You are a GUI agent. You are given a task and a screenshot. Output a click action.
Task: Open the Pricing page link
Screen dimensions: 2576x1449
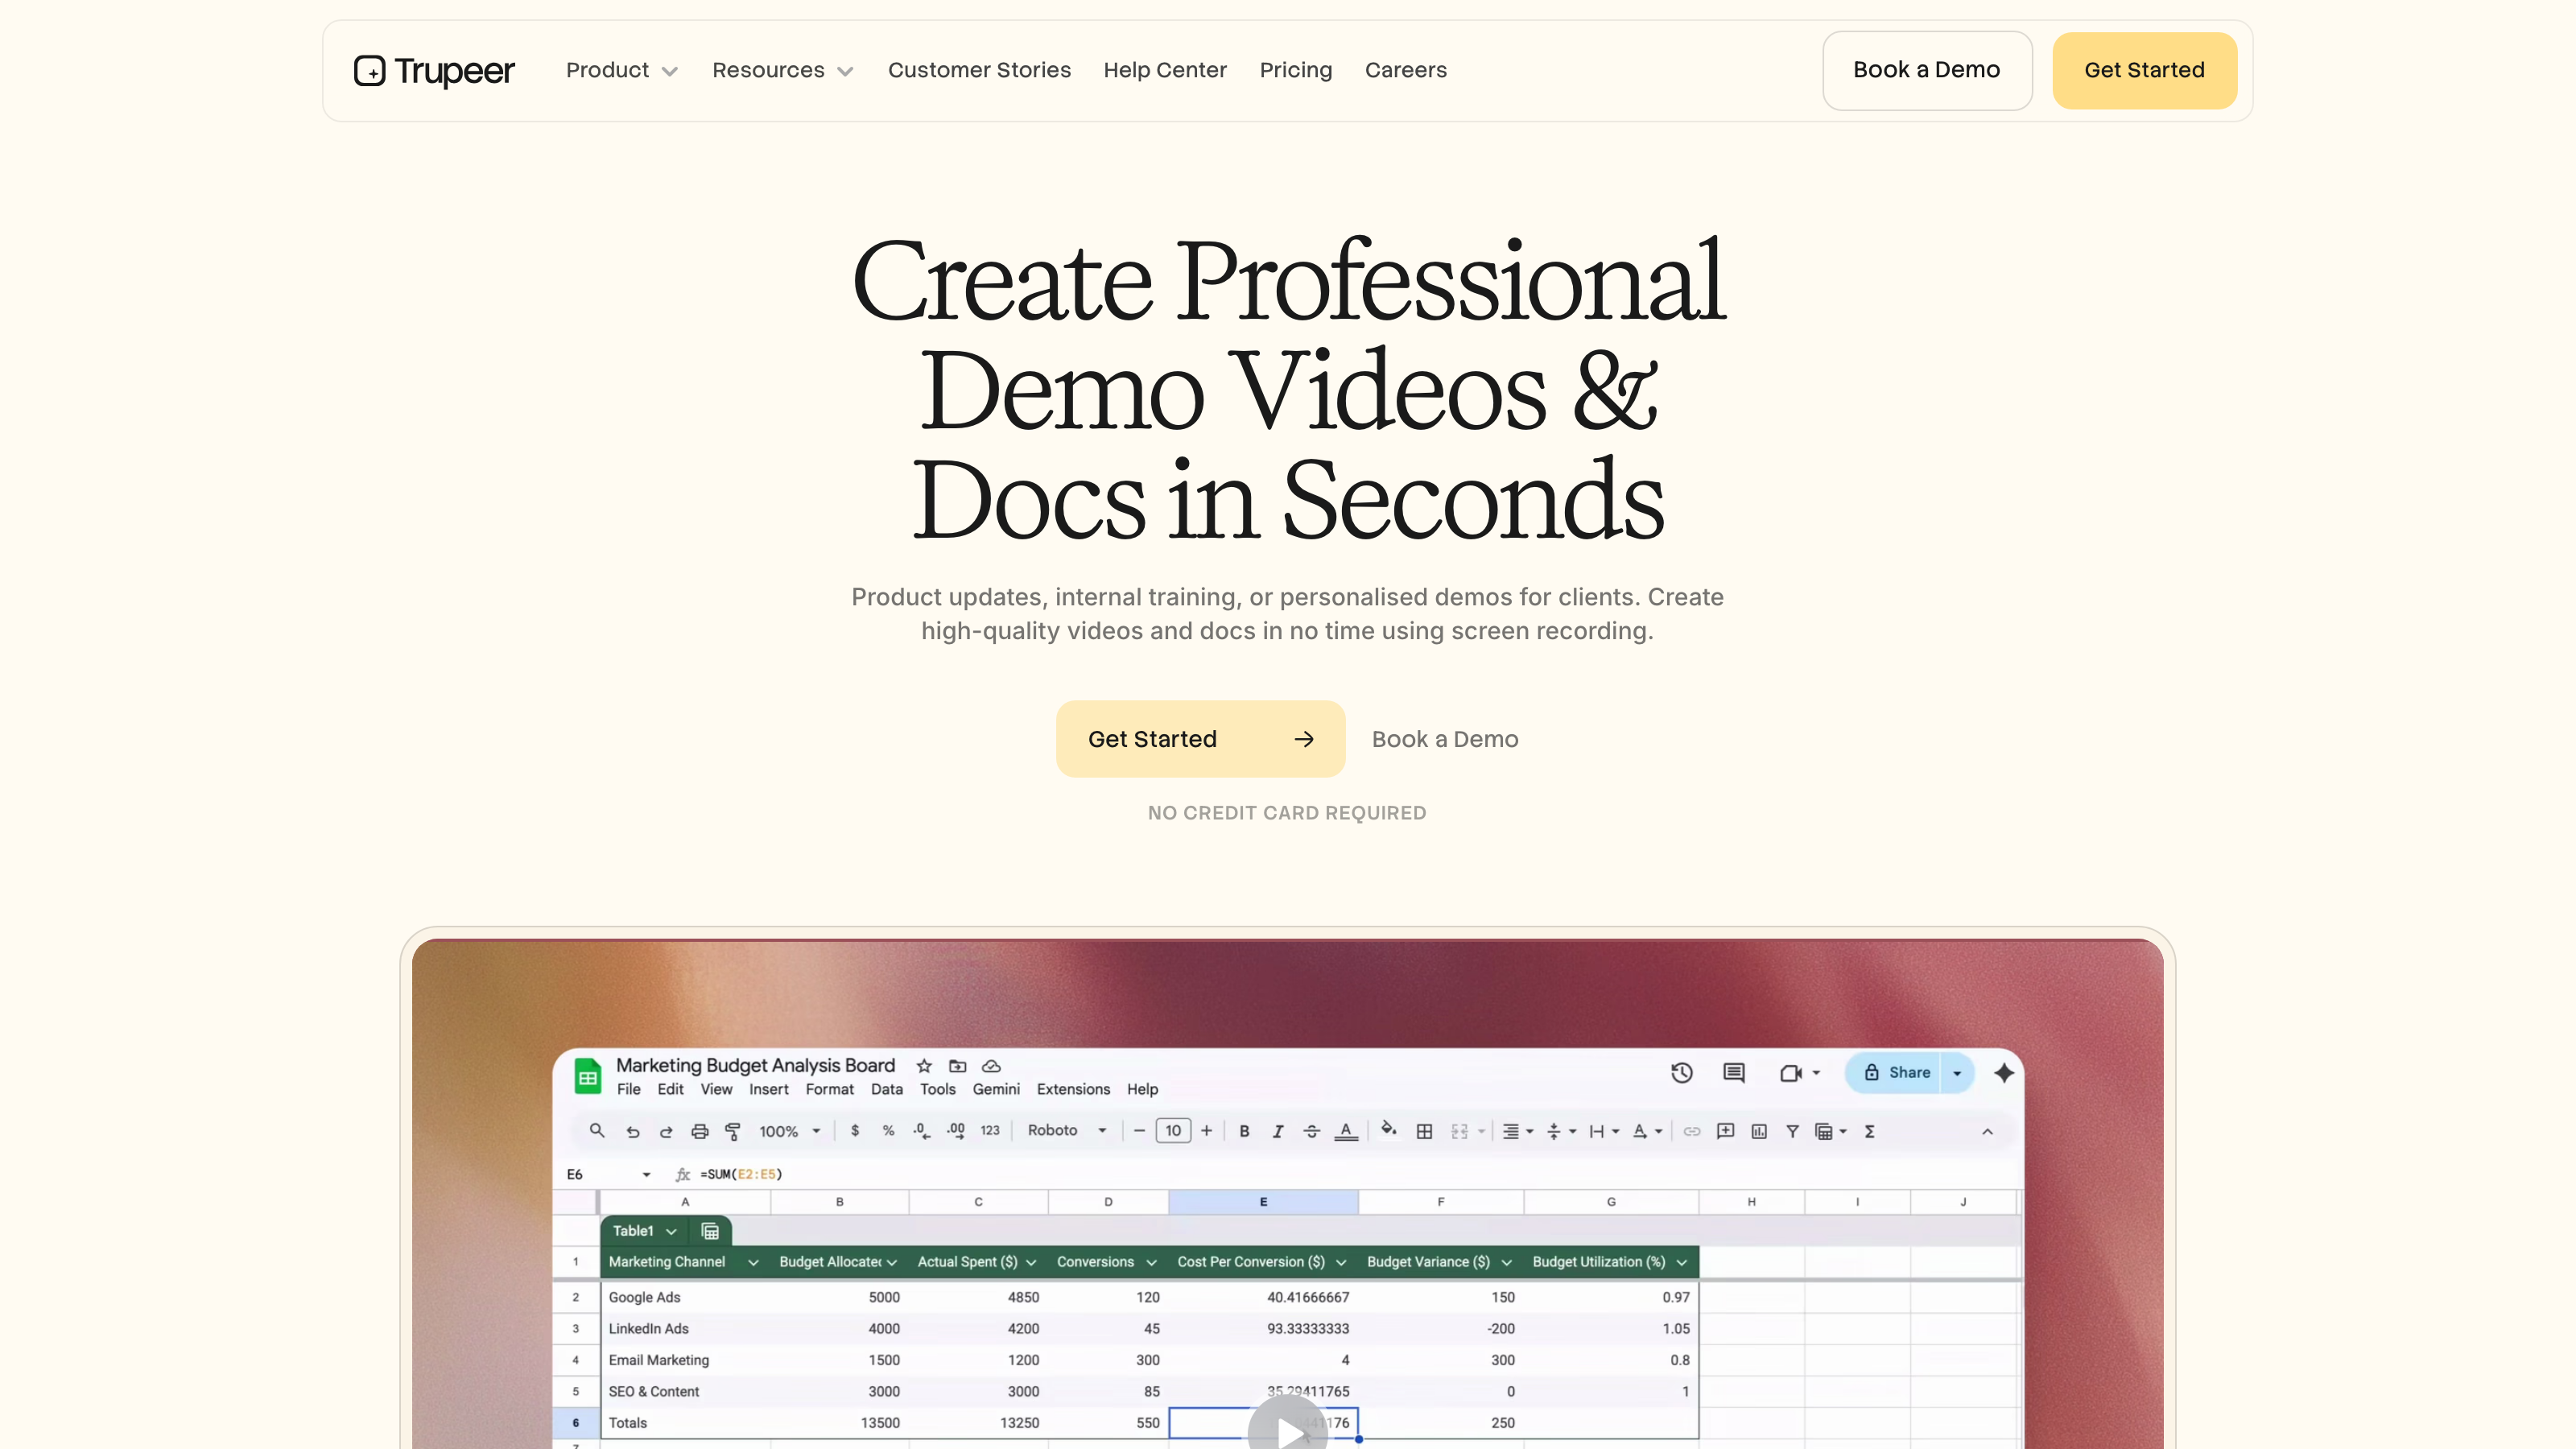pos(1295,70)
